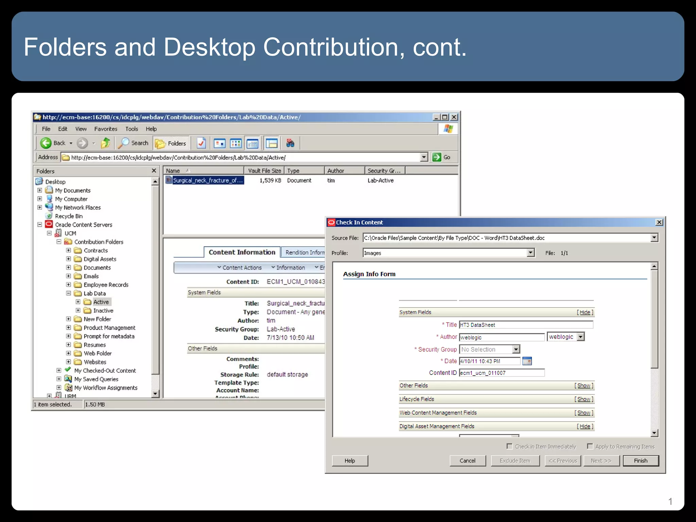
Task: Expand the Contracts folder
Action: coord(68,250)
